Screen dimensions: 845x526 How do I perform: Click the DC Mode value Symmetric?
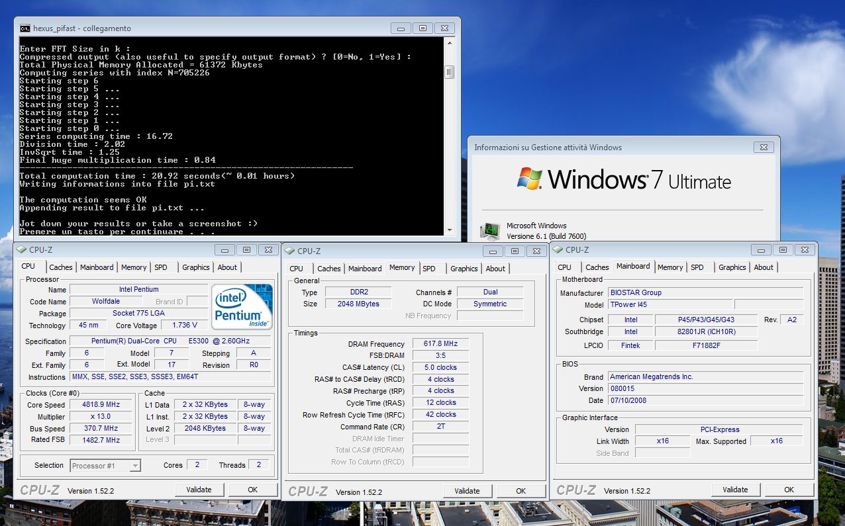[490, 304]
